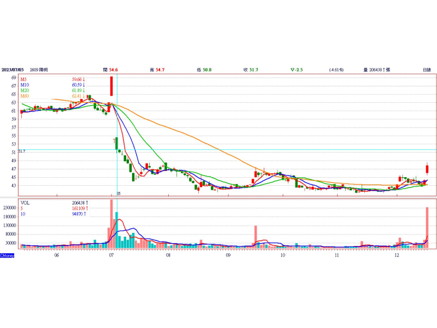Click the final red candlestick in December

coord(427,169)
